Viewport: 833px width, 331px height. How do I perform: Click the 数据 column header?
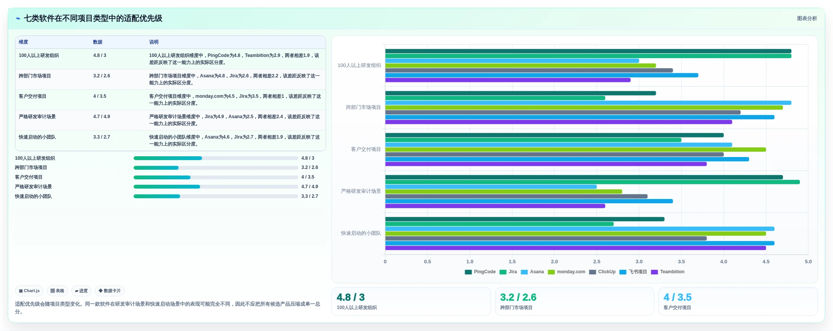(98, 42)
